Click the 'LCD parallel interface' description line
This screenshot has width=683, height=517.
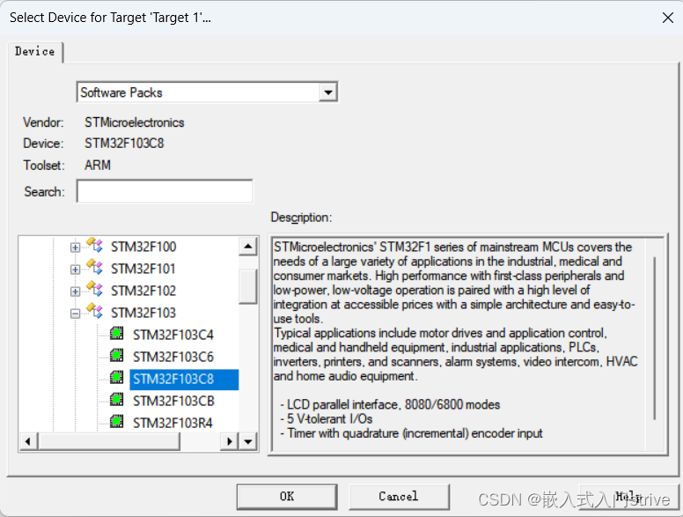(x=390, y=404)
